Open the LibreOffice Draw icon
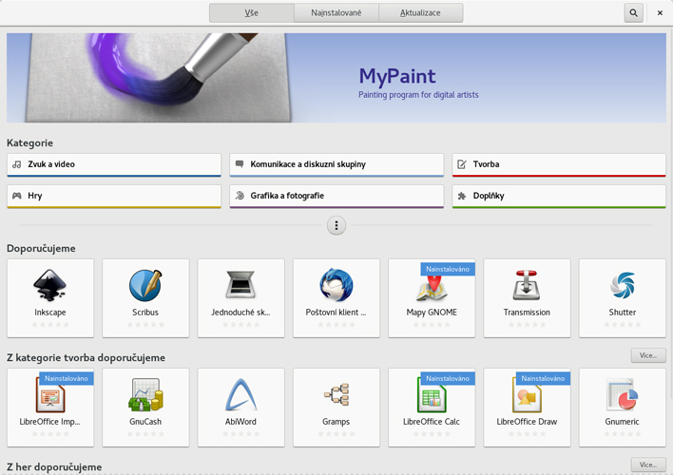673x475 pixels. [x=527, y=397]
